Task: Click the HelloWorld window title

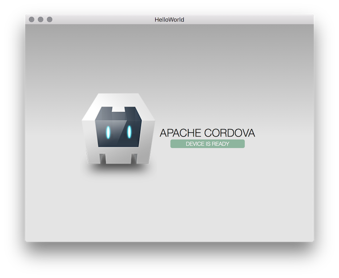Action: tap(169, 20)
